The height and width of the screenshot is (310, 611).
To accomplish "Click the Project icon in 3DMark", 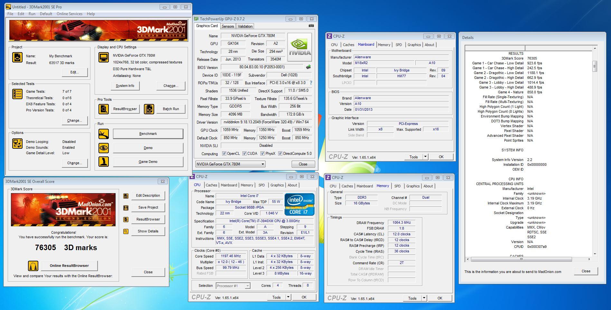I will (17, 57).
